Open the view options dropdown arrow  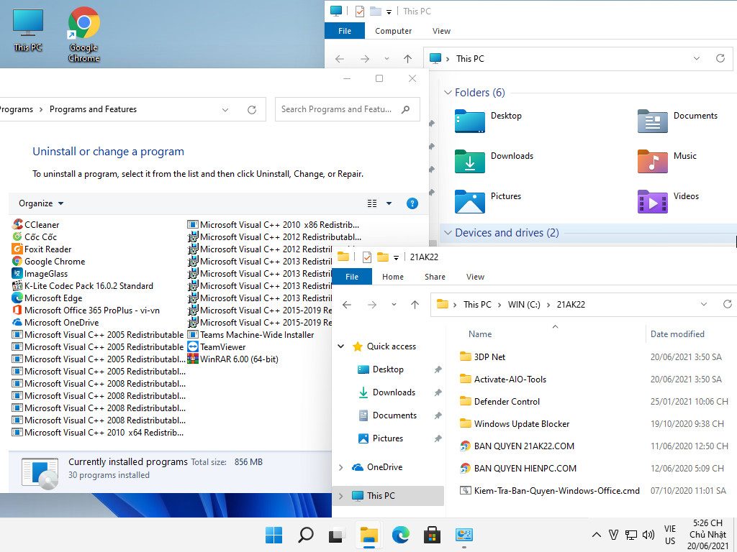(389, 203)
